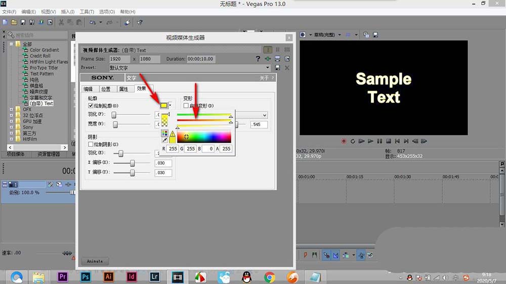Open Adobe Illustrator from the taskbar
Viewport: 506px width, 284px height.
point(108,276)
